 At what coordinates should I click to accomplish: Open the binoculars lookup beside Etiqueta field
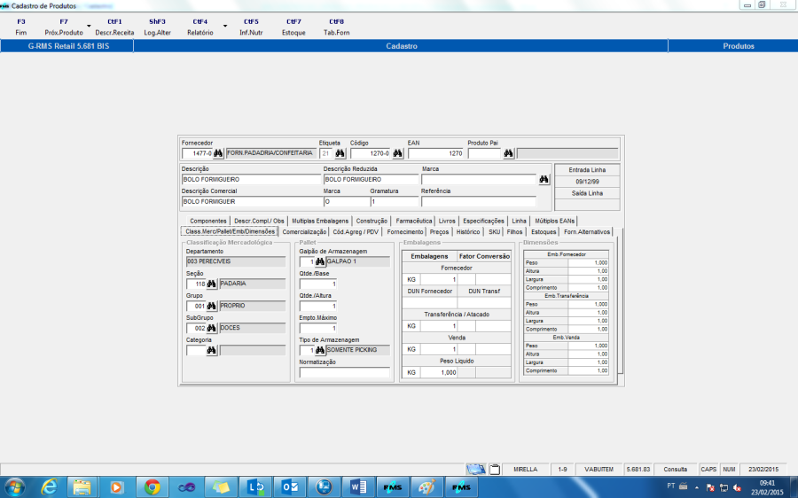click(x=340, y=153)
